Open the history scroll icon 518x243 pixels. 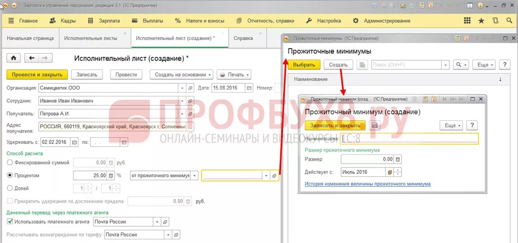495,21
